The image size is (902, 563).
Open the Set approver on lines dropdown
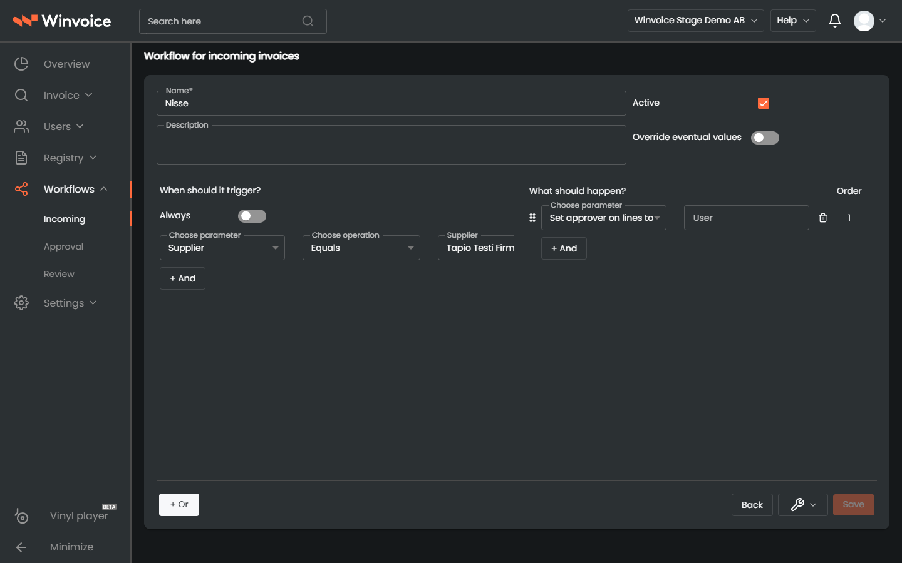click(x=604, y=218)
